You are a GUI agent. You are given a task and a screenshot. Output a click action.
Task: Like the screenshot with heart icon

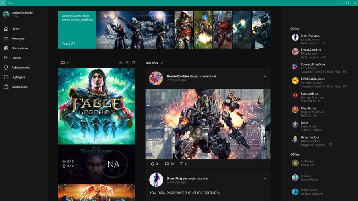(181, 164)
